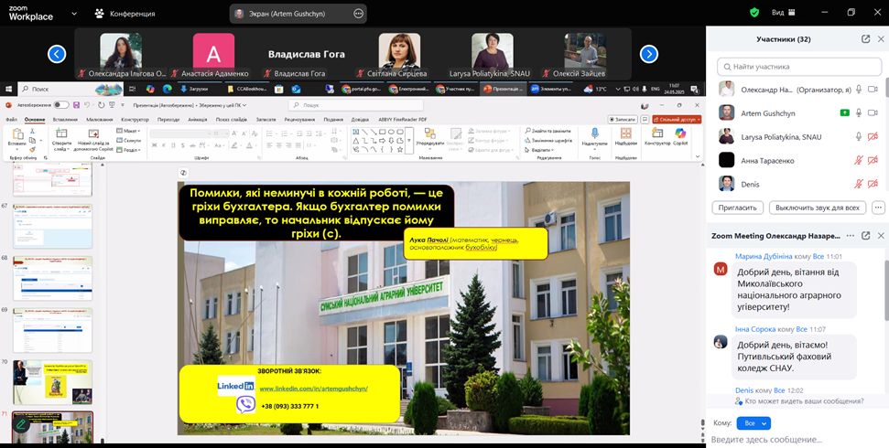889x448 pixels.
Task: Select slide 68 thumbnail
Action: tap(52, 279)
